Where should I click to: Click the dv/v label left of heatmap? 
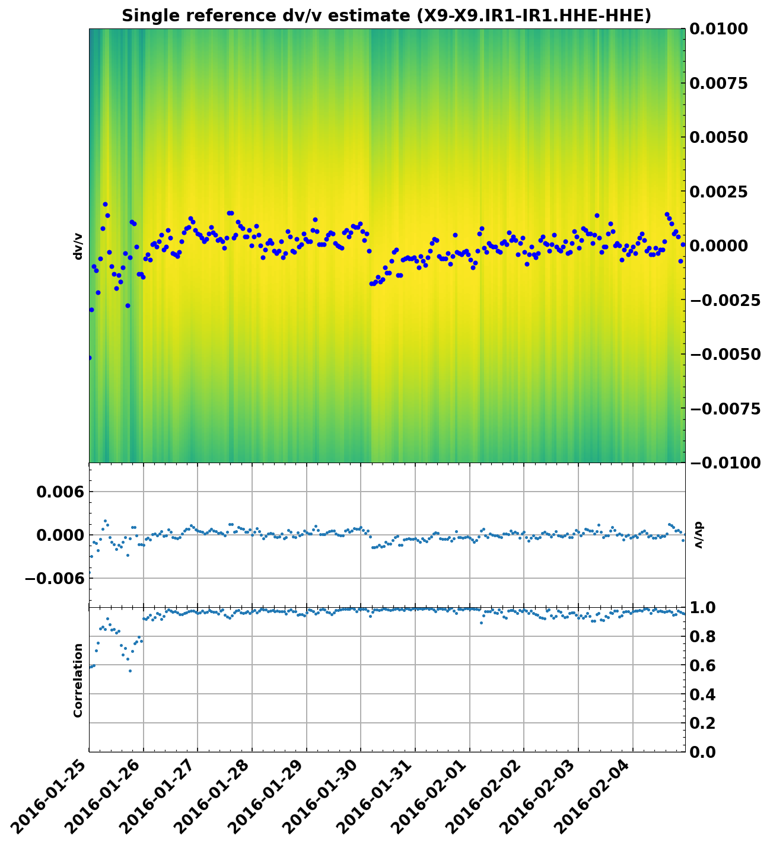tap(78, 246)
